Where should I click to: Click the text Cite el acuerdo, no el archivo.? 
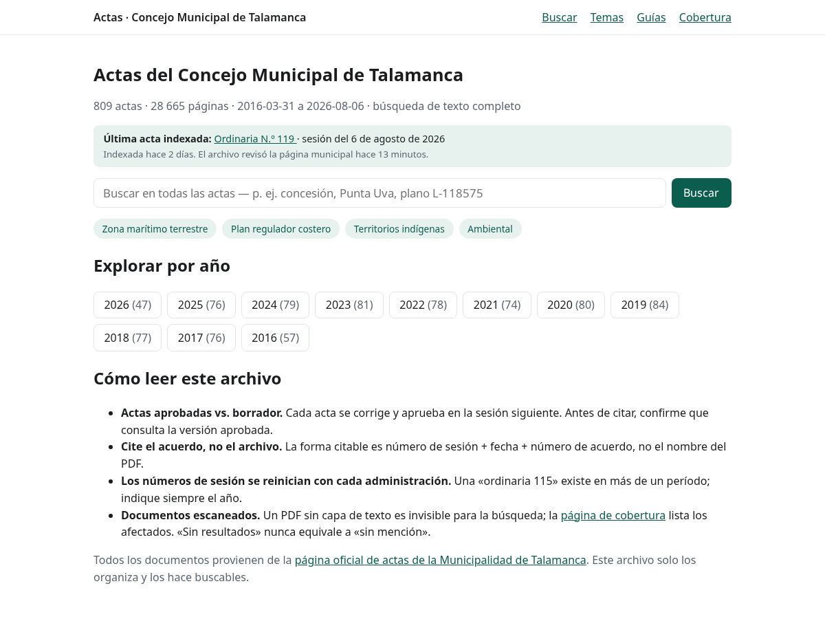click(201, 446)
